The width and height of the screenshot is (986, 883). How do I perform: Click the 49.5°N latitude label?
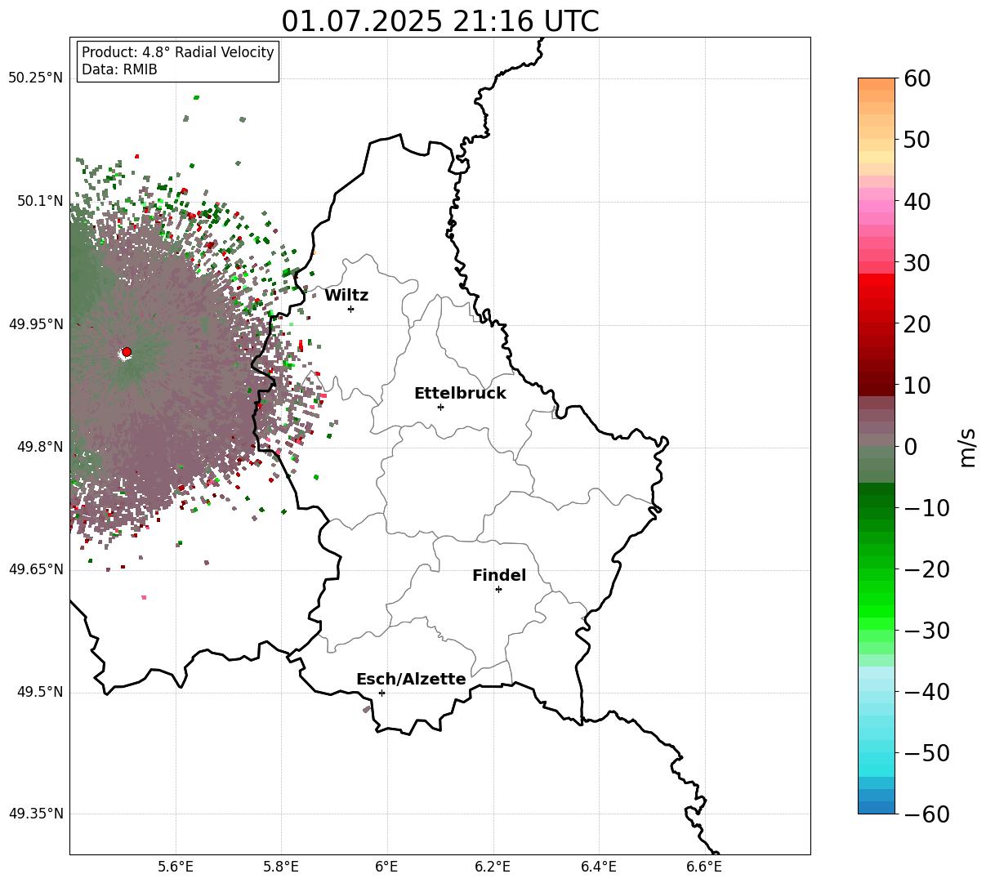pyautogui.click(x=40, y=692)
